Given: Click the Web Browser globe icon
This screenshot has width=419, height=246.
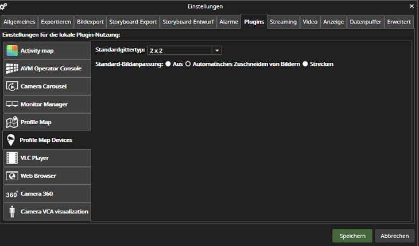Looking at the screenshot, I should coord(12,176).
